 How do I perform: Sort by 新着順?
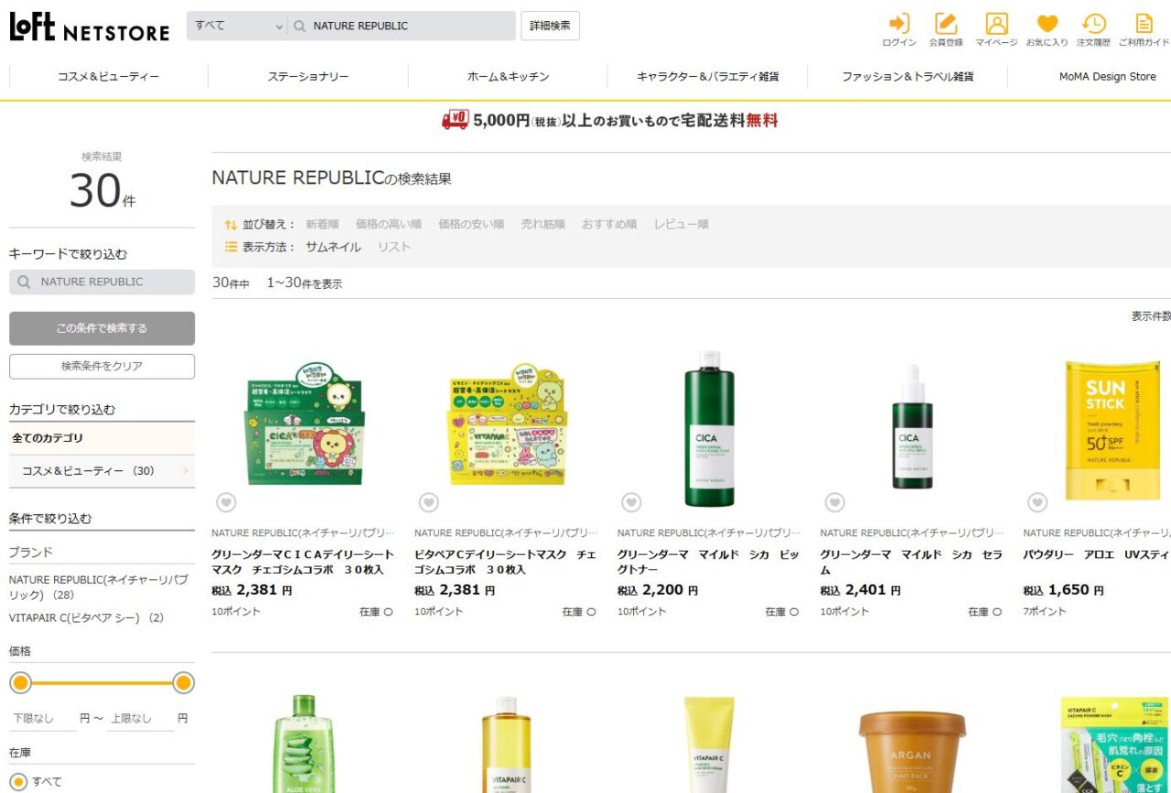322,224
